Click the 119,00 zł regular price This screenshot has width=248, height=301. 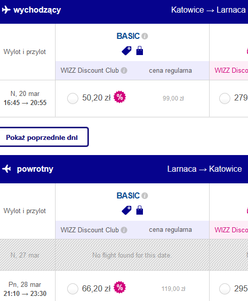(x=173, y=289)
